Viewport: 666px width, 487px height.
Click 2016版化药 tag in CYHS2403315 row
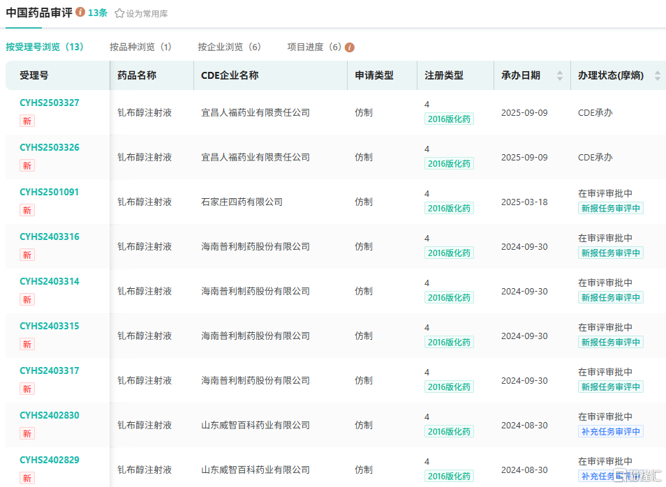point(449,342)
